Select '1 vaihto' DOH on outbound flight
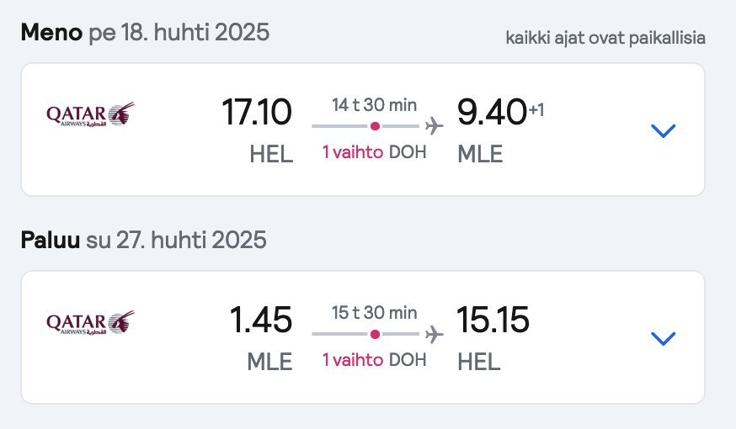Viewport: 736px width, 429px height. (x=374, y=152)
